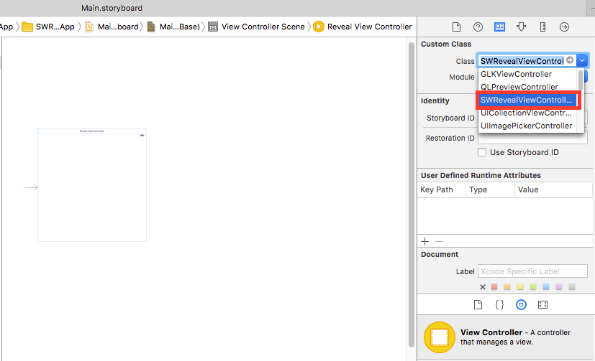The height and width of the screenshot is (361, 595).
Task: Select SWRevealViewController from the class list
Action: pos(526,100)
